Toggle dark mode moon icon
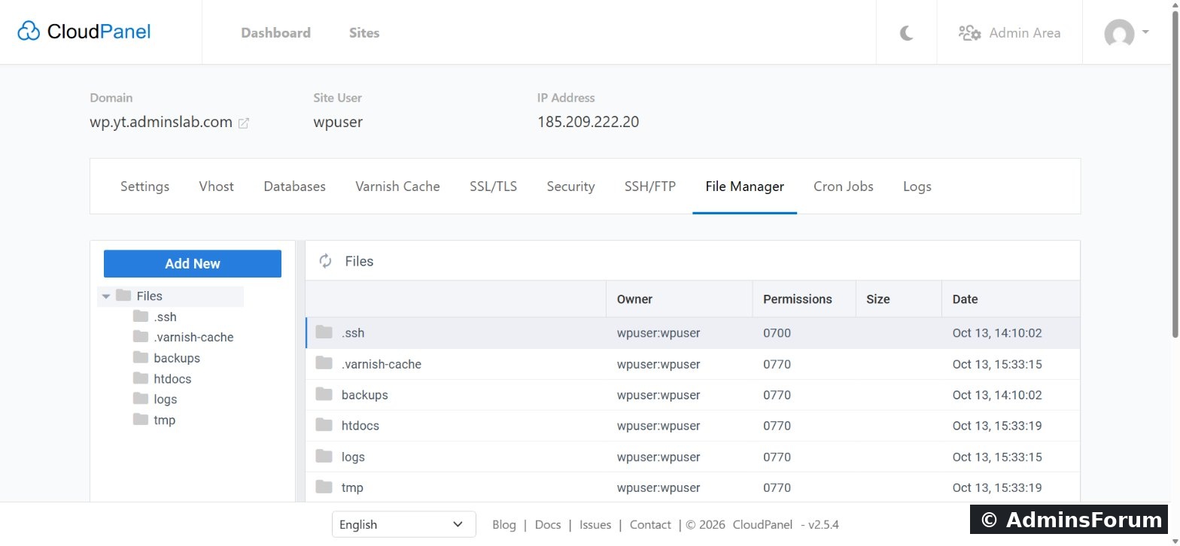The width and height of the screenshot is (1180, 546). (907, 33)
